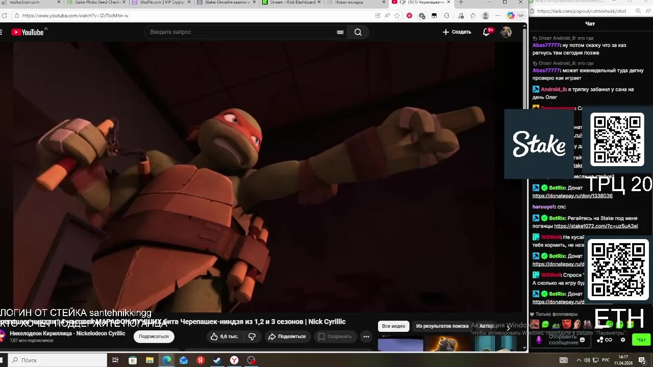Click the Создать button on YouTube
Image resolution: width=653 pixels, height=367 pixels.
(457, 32)
